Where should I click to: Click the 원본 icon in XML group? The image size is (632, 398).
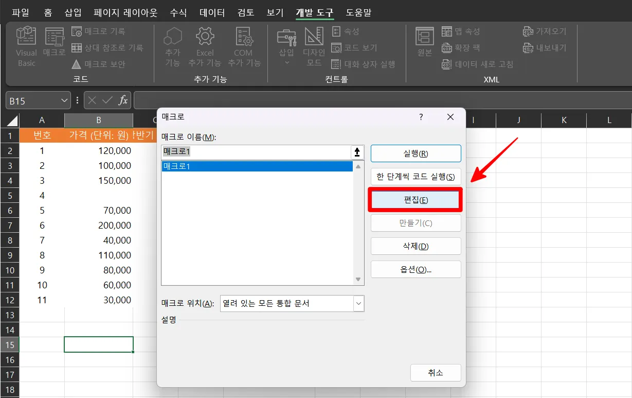tap(425, 46)
